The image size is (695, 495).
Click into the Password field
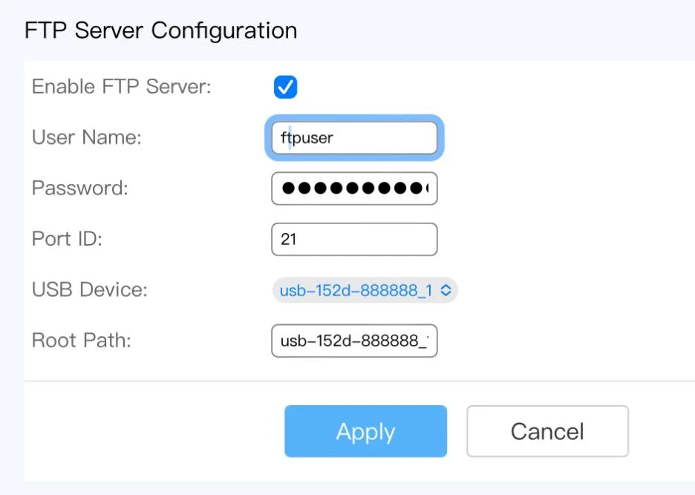(354, 189)
